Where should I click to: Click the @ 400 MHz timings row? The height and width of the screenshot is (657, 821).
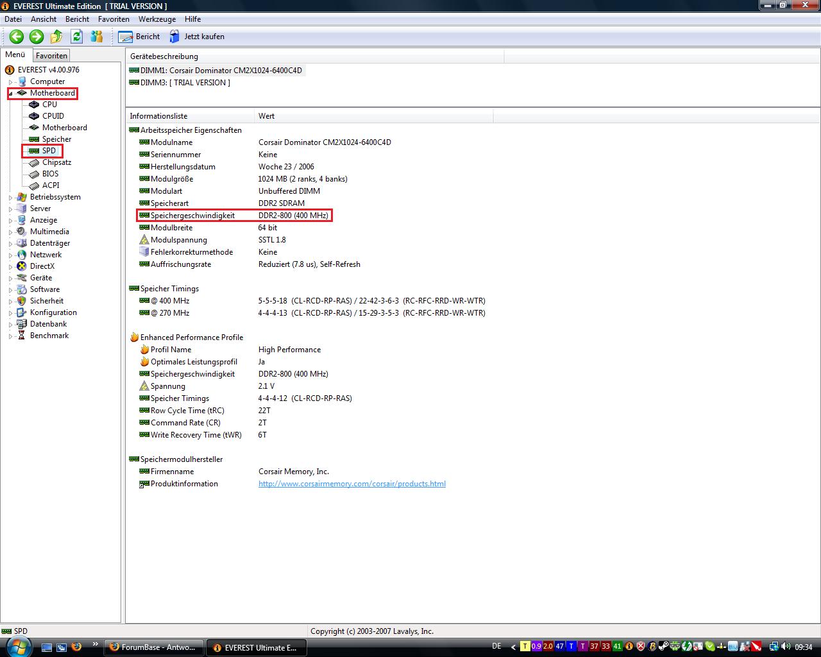tap(312, 301)
